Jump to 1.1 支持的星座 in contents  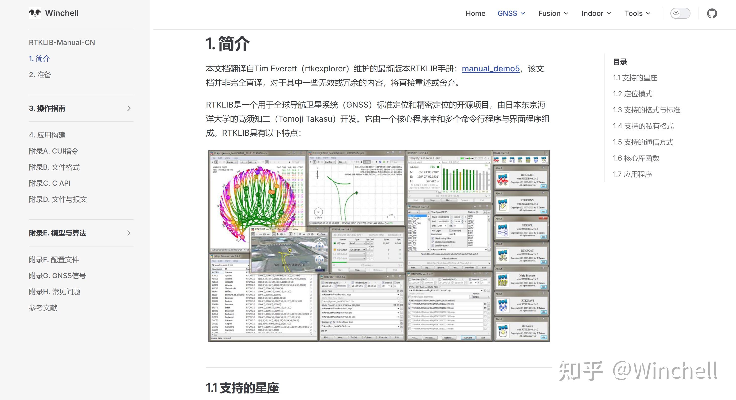(635, 78)
